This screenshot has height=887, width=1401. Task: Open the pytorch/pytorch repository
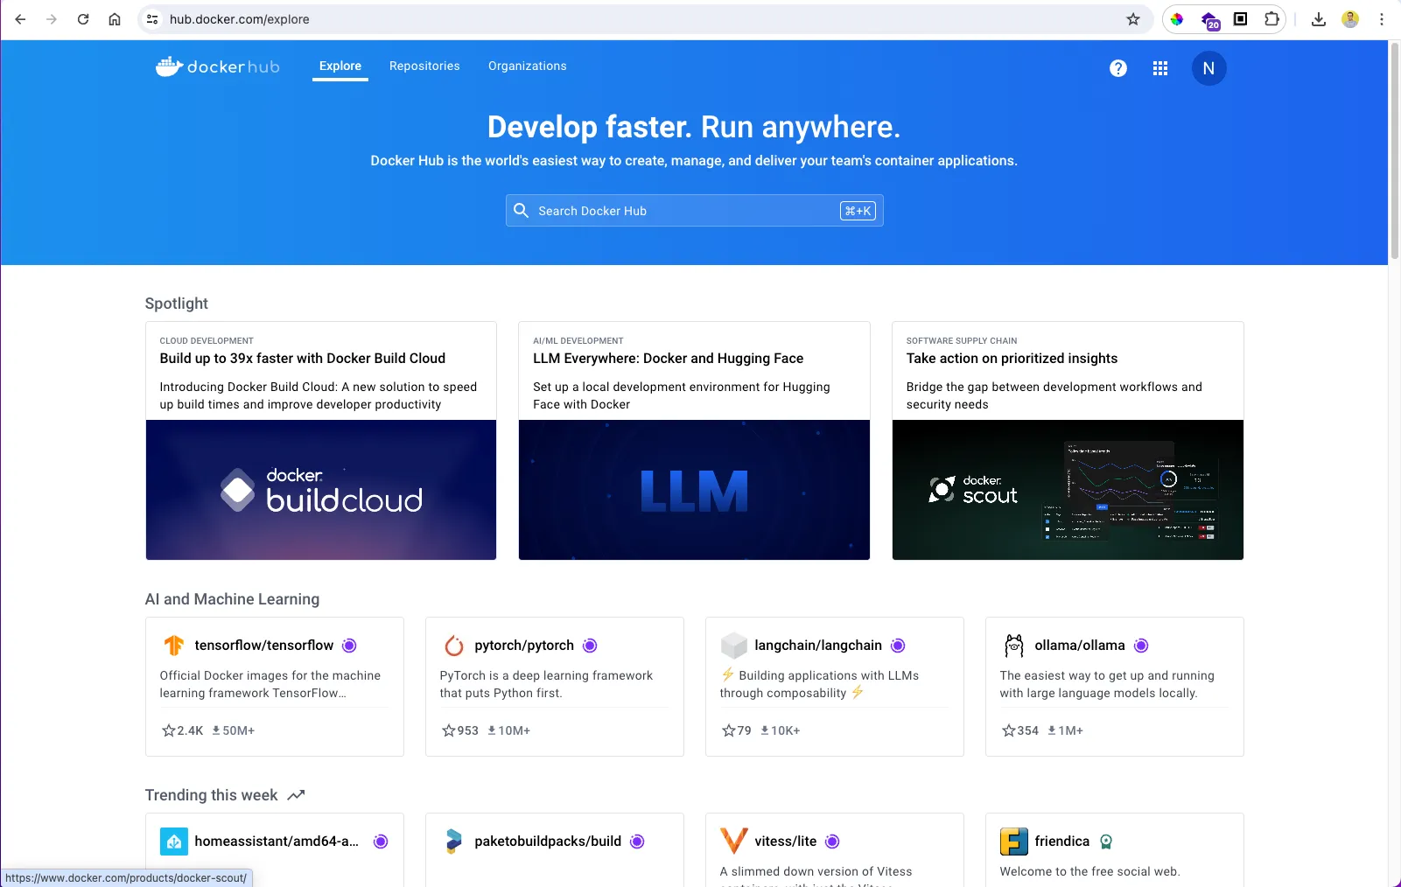coord(524,646)
